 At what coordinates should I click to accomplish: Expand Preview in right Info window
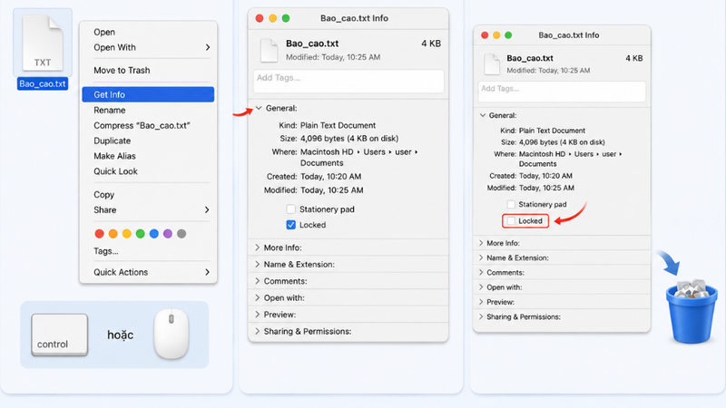[481, 302]
